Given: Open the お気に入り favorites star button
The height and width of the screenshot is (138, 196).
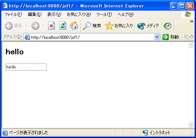Looking at the screenshot, I should coord(119,26).
